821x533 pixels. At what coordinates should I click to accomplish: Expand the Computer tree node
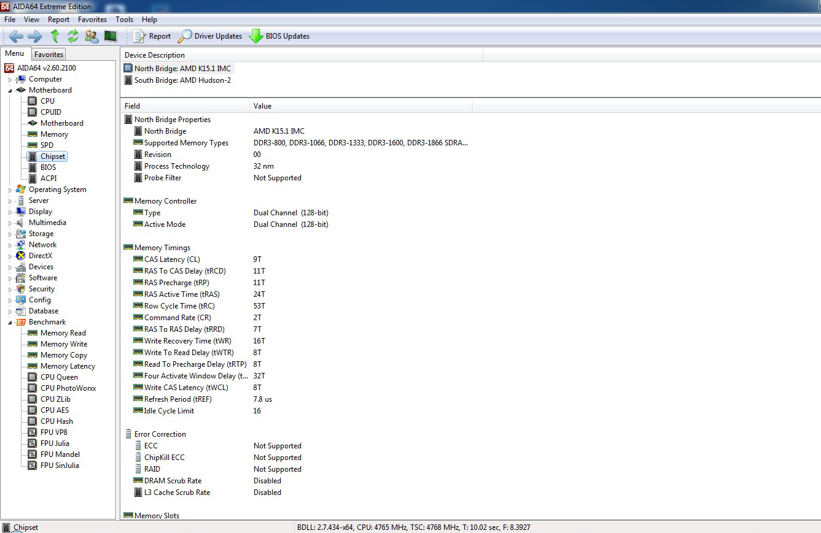coord(10,80)
